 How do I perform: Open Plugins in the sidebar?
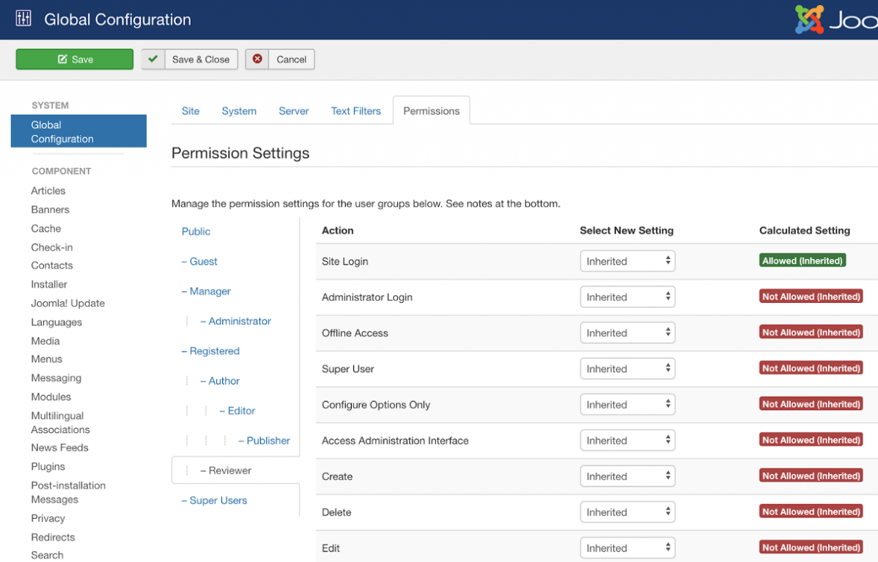[x=48, y=467]
